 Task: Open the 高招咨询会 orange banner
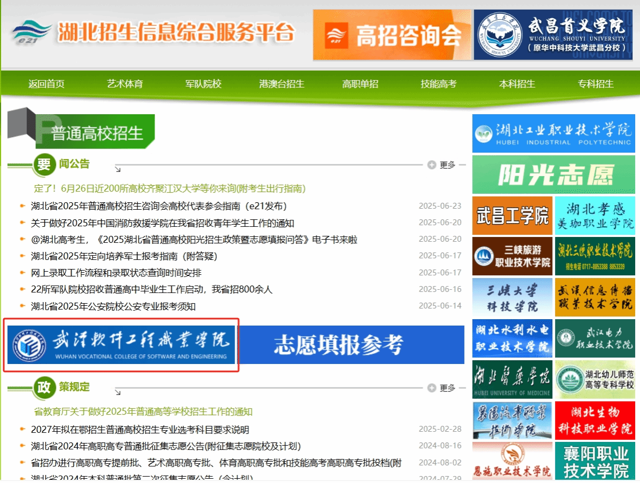point(392,35)
